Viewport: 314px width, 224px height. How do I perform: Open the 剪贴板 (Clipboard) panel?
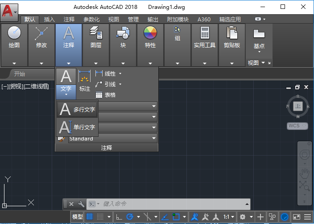click(232, 45)
